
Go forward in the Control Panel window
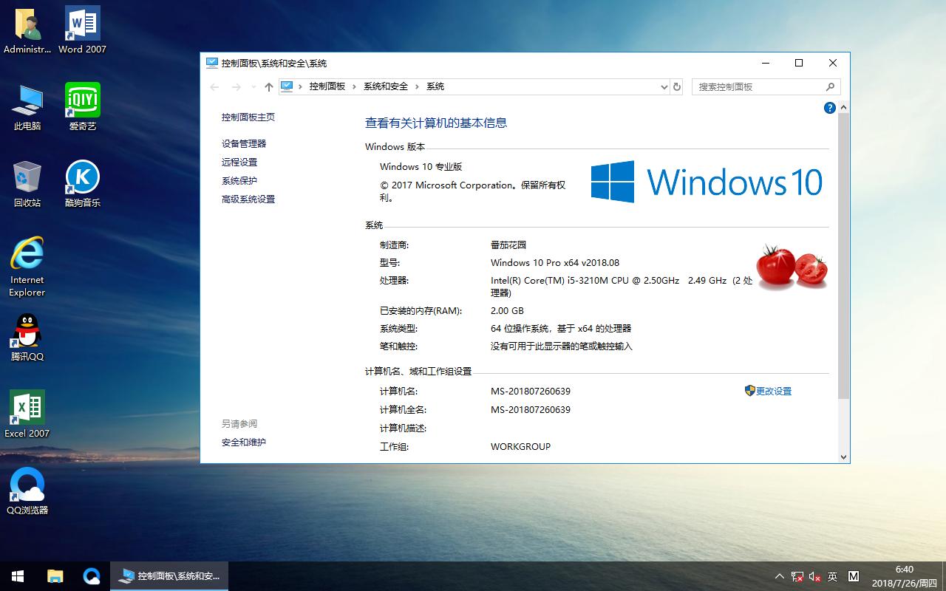236,87
